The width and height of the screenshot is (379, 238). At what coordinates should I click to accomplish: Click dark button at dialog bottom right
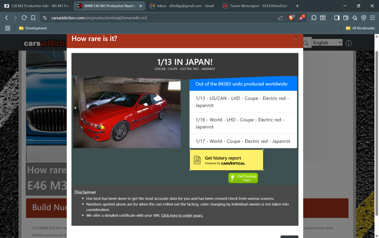point(289,236)
